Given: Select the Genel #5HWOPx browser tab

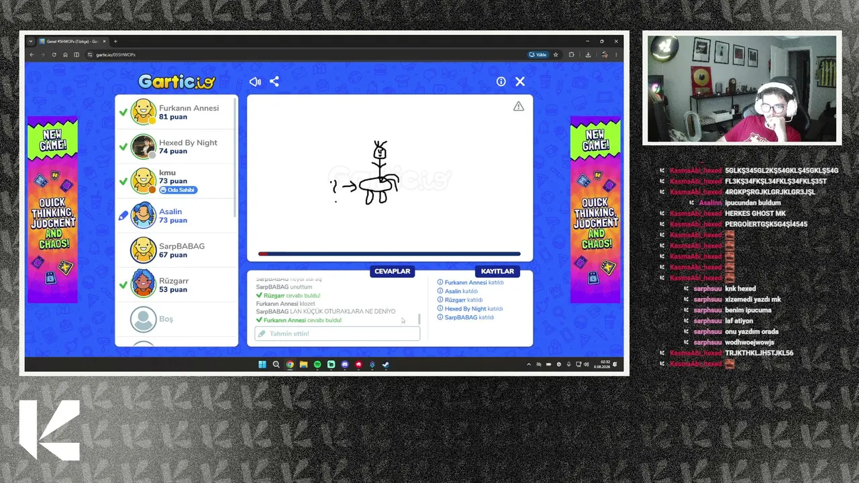Looking at the screenshot, I should pos(72,41).
